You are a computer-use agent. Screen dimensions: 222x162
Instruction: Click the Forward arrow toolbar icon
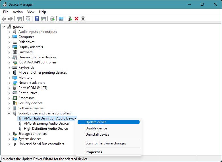(x=11, y=19)
